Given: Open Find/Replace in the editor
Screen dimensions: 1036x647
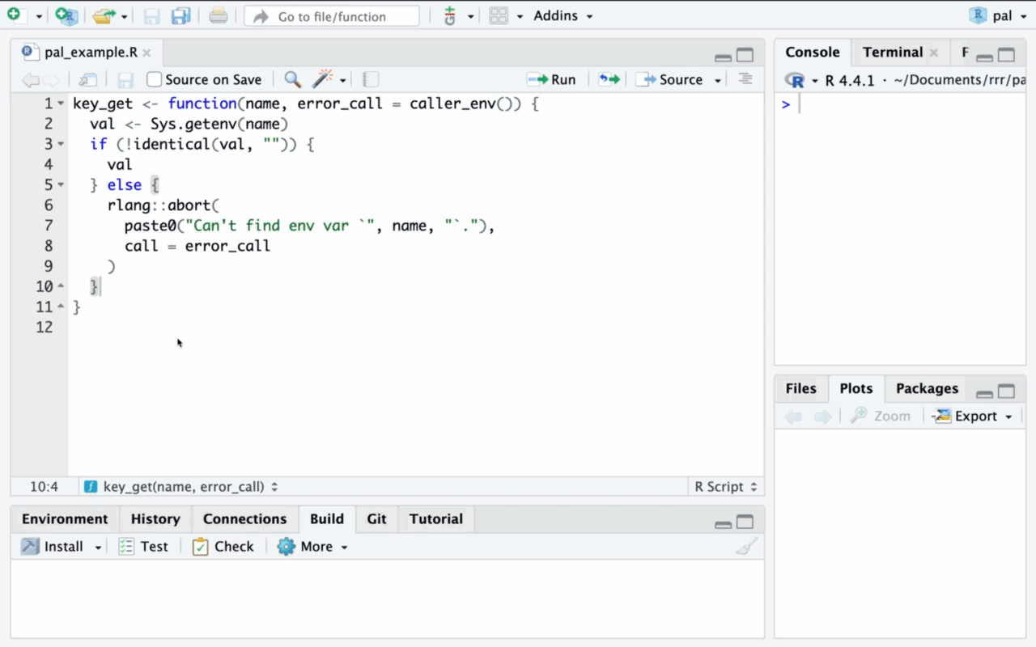Looking at the screenshot, I should [292, 79].
